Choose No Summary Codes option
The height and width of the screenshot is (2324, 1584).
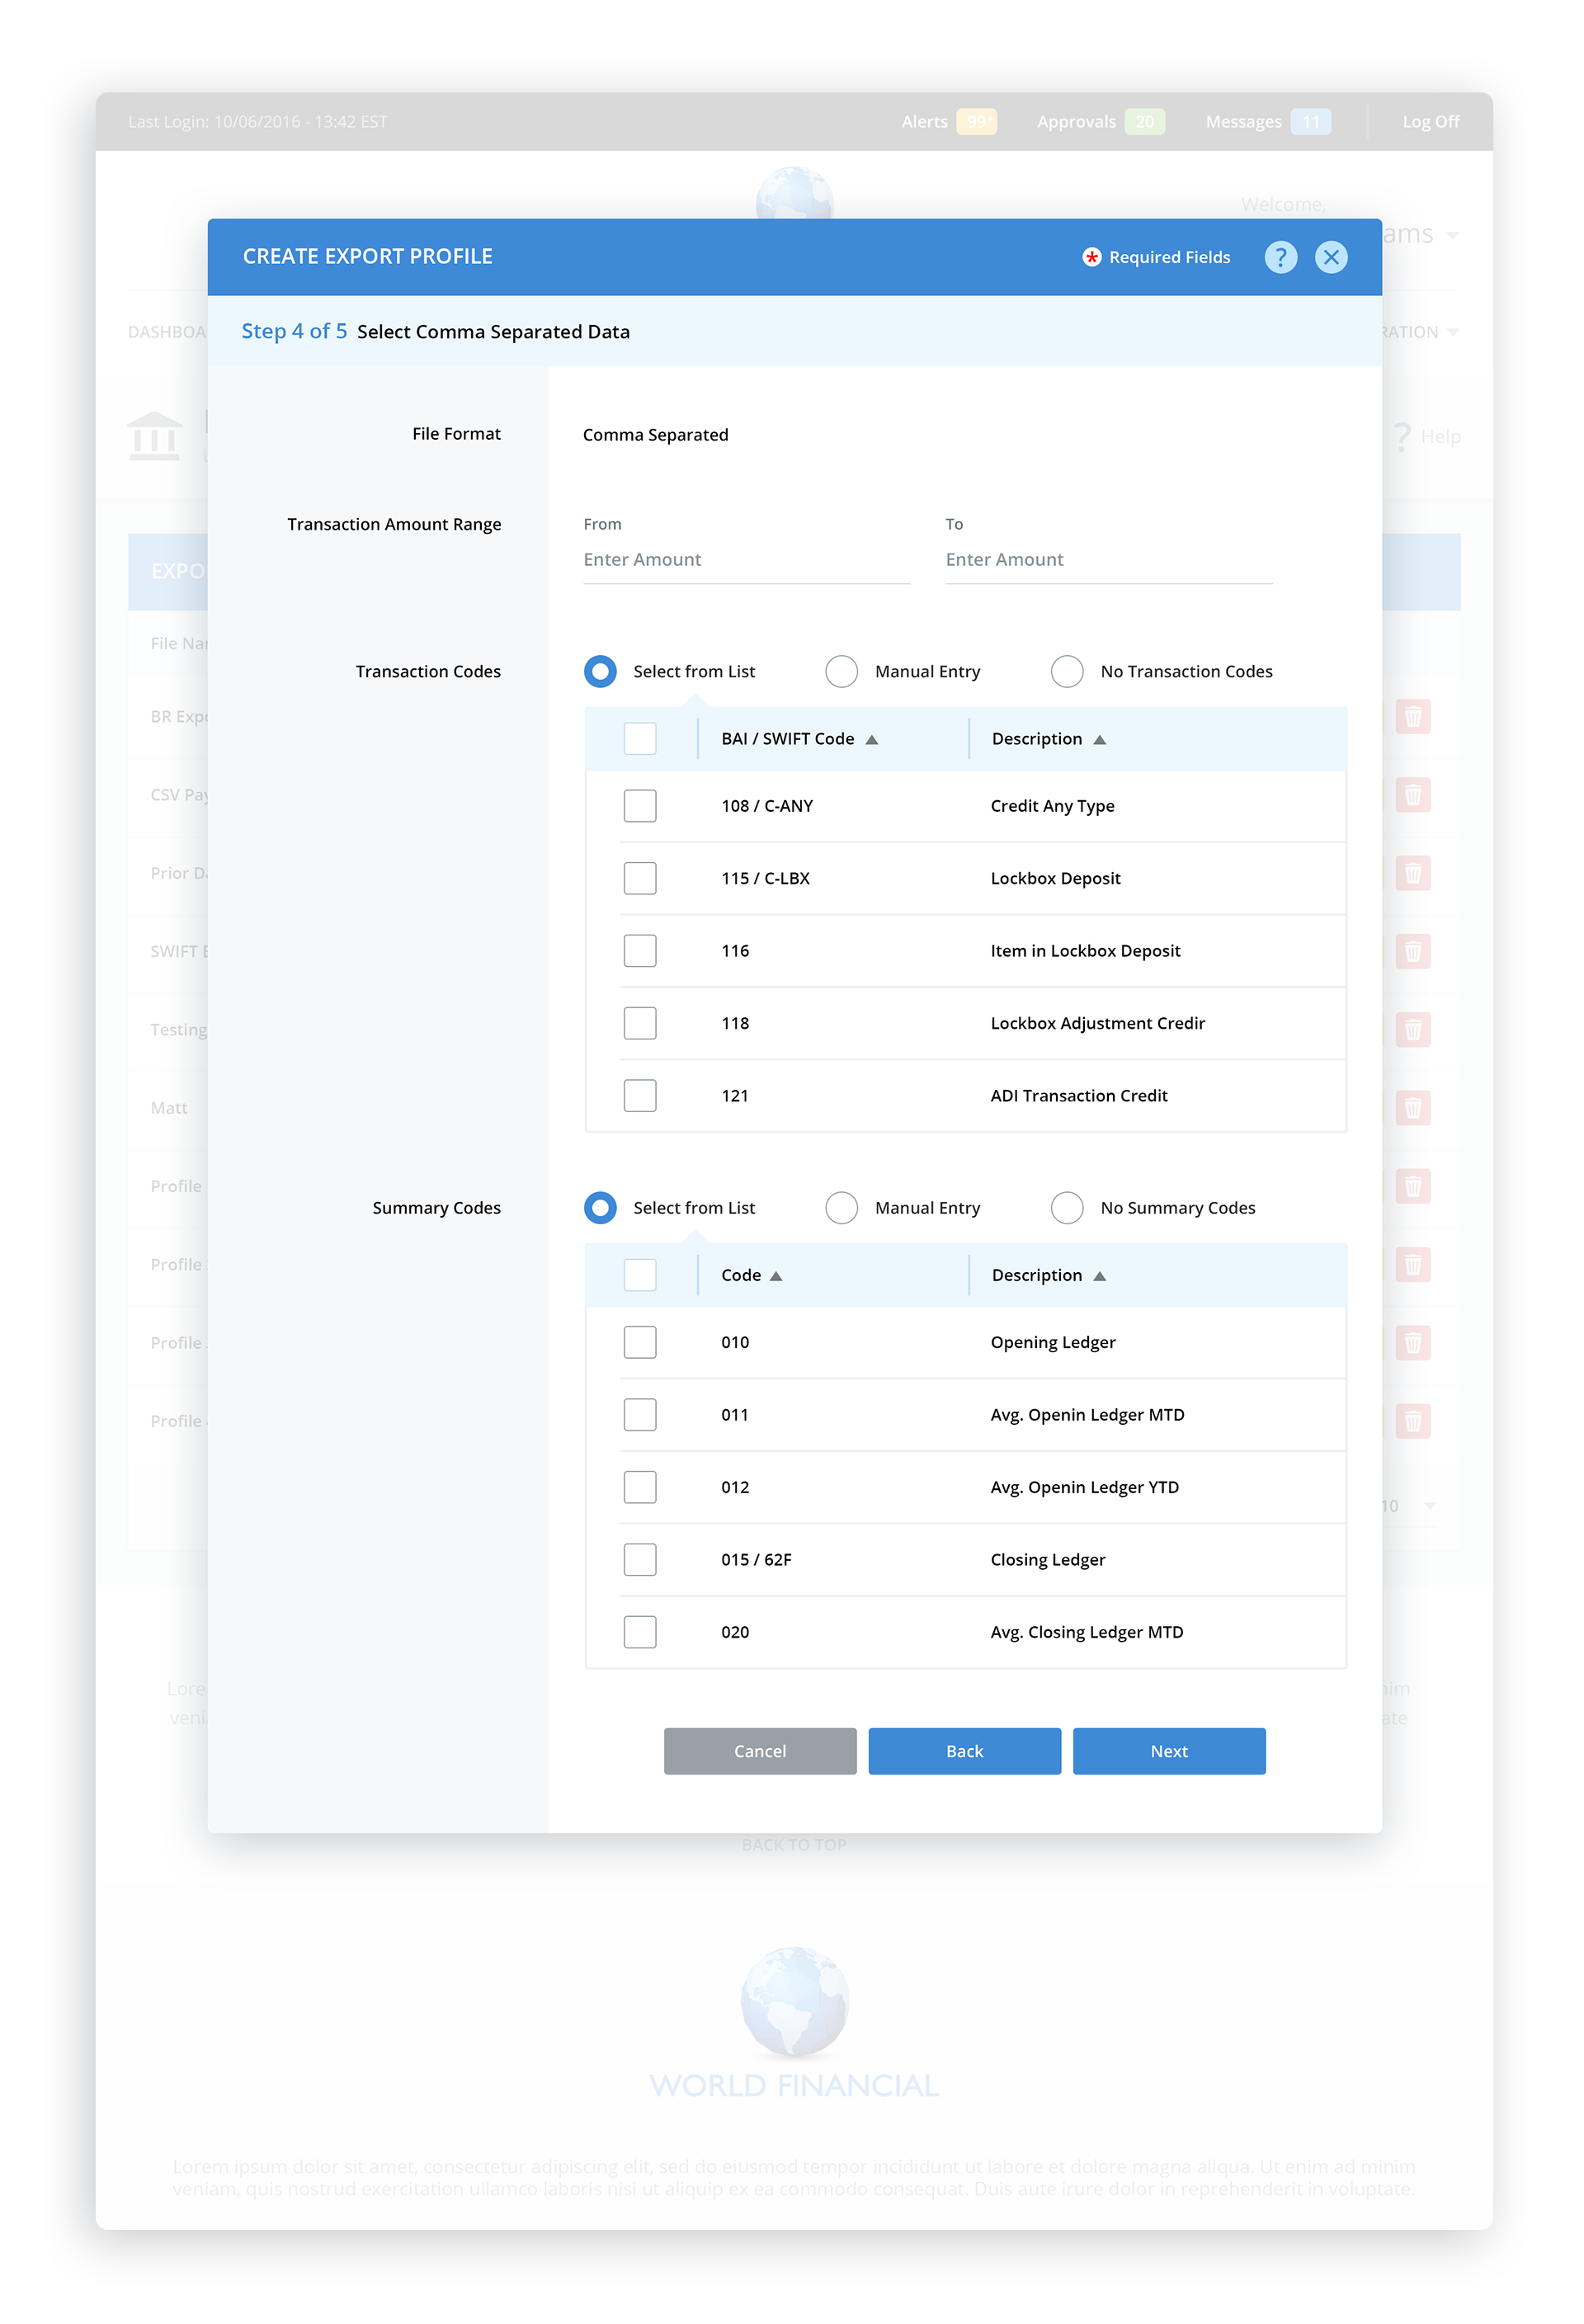(x=1067, y=1208)
